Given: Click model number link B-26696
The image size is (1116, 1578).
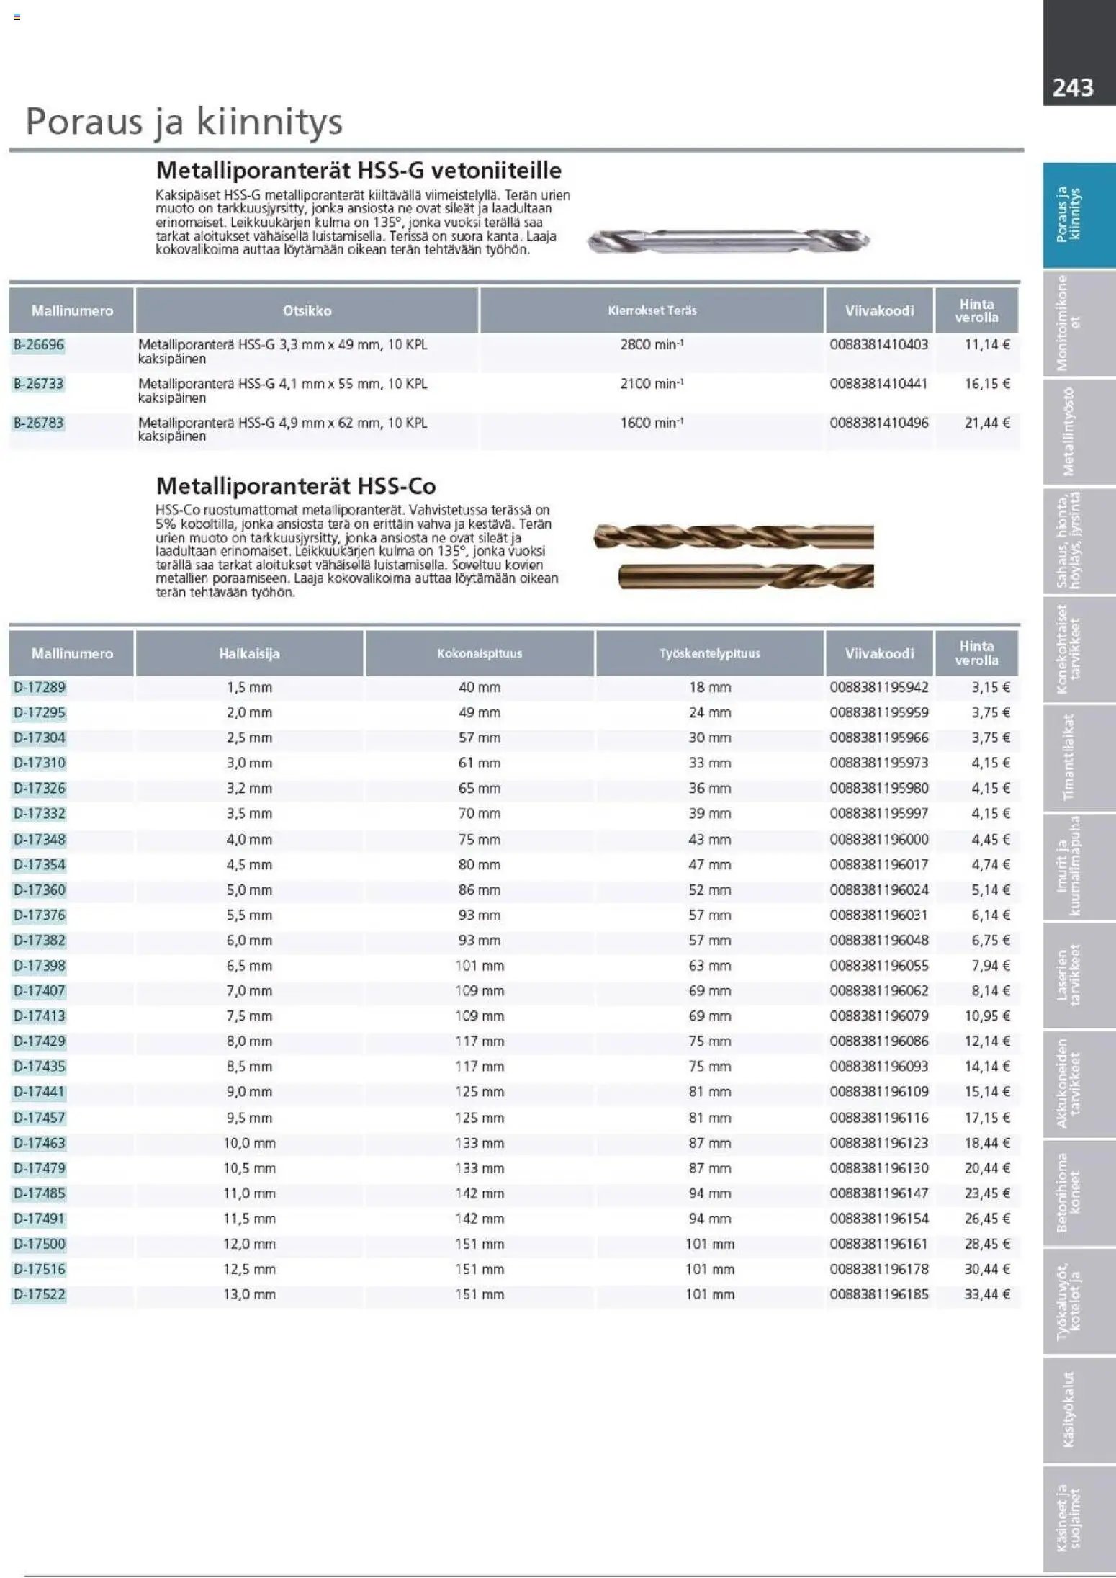Looking at the screenshot, I should click(39, 344).
